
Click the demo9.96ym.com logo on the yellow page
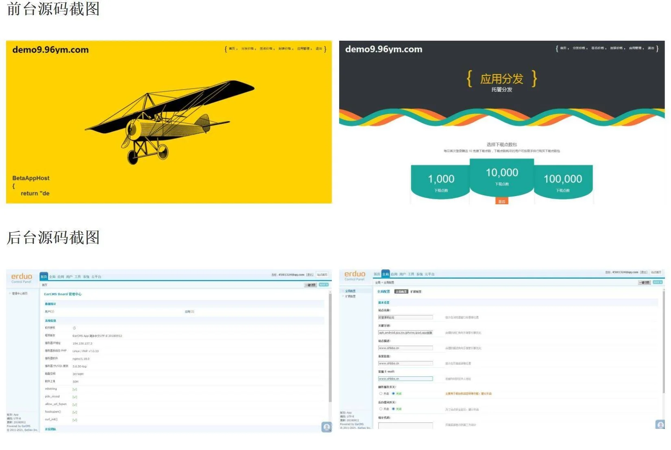point(50,50)
